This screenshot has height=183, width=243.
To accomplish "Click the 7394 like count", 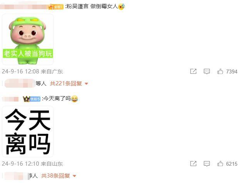I will (x=232, y=72).
